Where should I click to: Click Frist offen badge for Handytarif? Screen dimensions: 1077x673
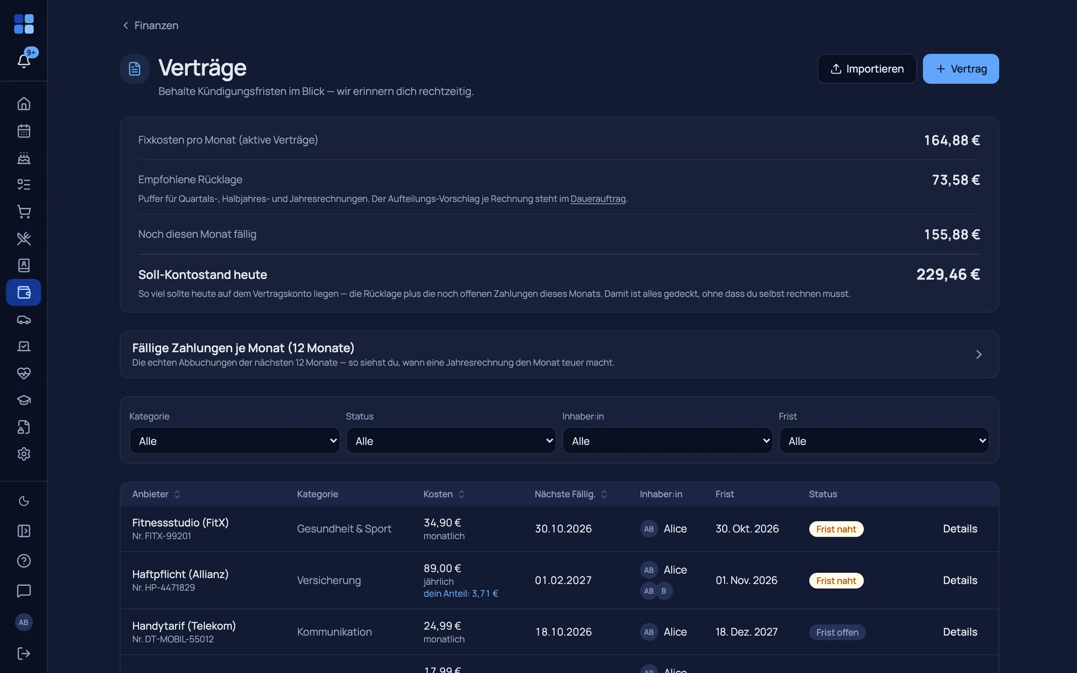(x=837, y=633)
